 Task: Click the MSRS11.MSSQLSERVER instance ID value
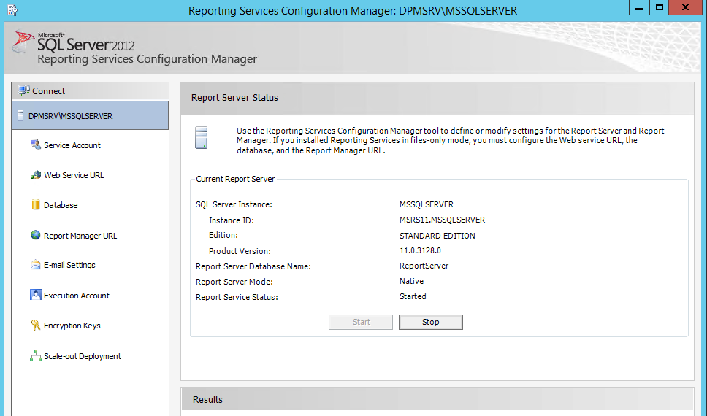443,220
